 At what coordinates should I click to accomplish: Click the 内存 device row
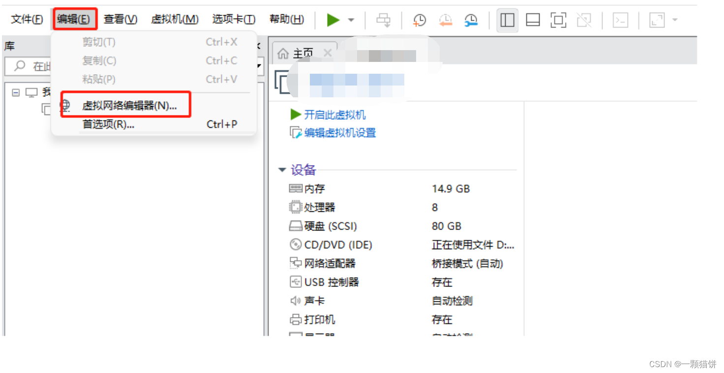401,189
